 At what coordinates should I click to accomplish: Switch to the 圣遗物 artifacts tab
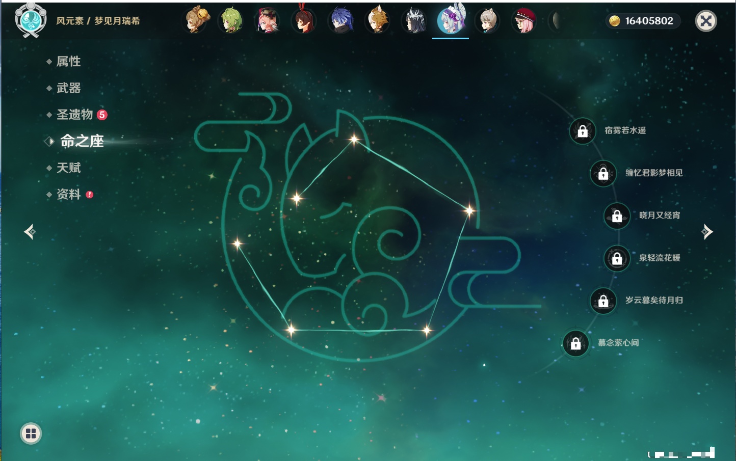tap(74, 115)
